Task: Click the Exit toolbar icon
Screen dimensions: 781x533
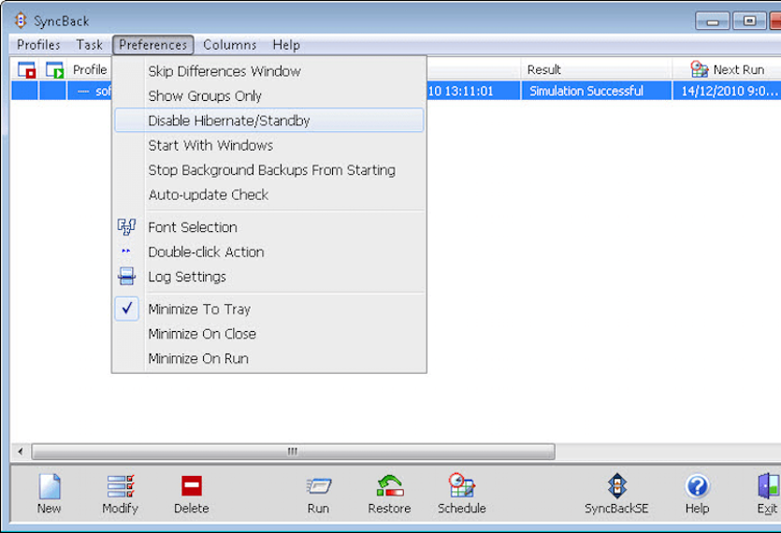Action: tap(768, 486)
